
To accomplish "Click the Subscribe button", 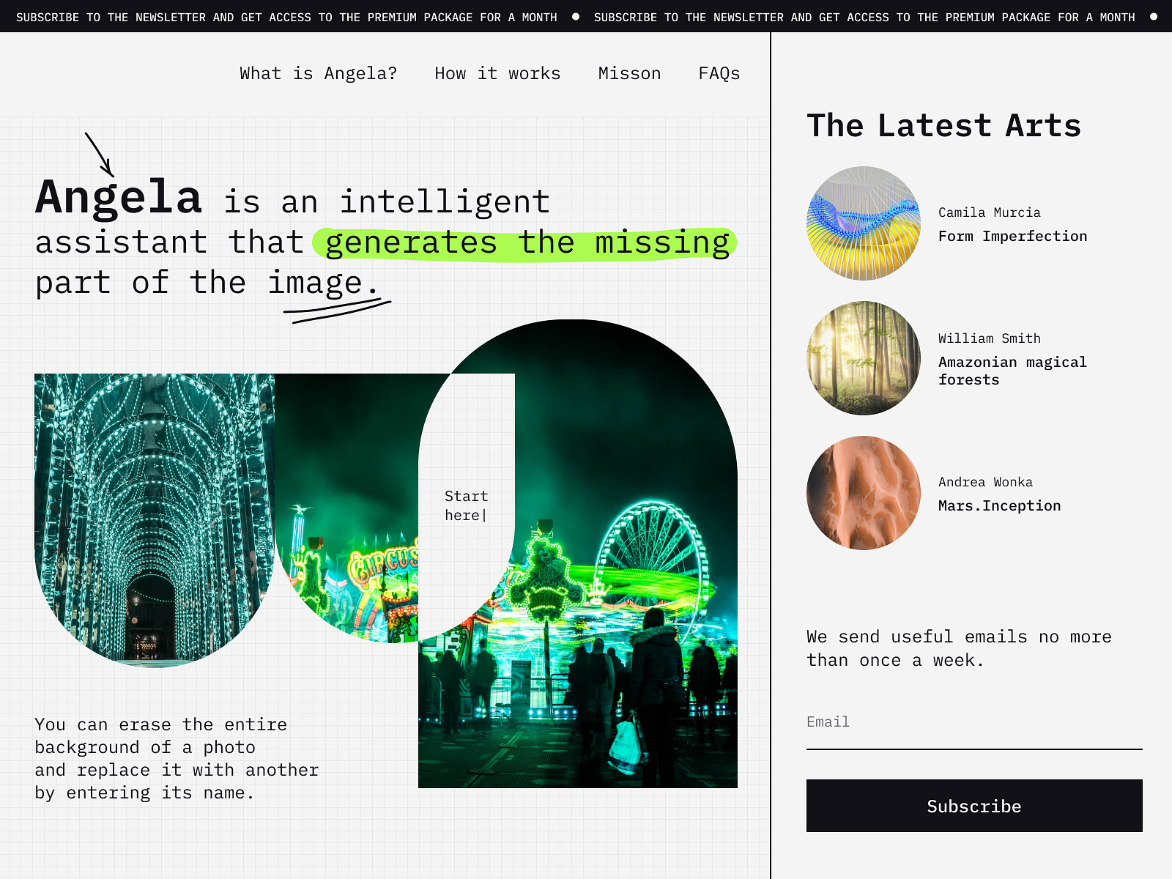I will click(x=973, y=806).
